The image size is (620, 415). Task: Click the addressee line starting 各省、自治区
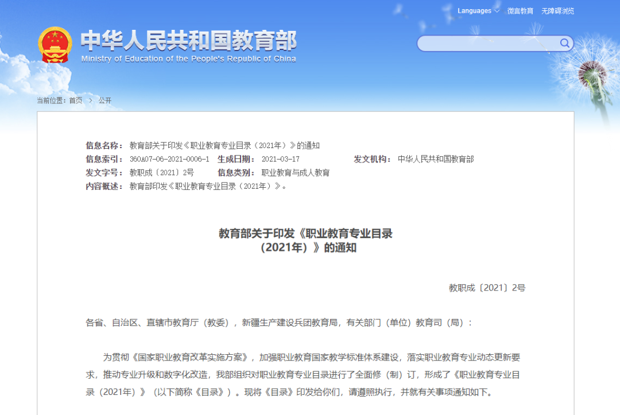tap(279, 323)
